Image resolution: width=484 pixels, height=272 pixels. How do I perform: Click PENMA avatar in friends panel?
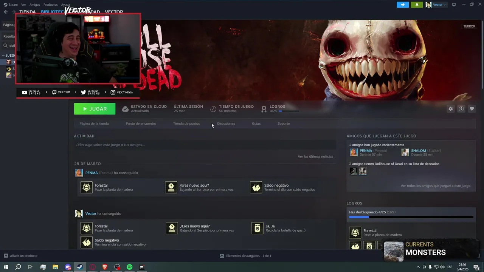pos(354,152)
